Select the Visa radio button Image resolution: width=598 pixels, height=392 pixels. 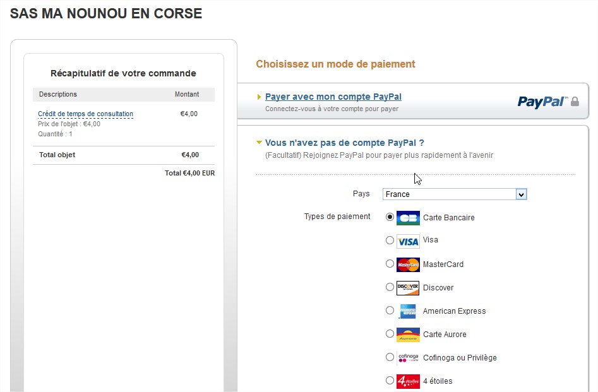click(390, 240)
